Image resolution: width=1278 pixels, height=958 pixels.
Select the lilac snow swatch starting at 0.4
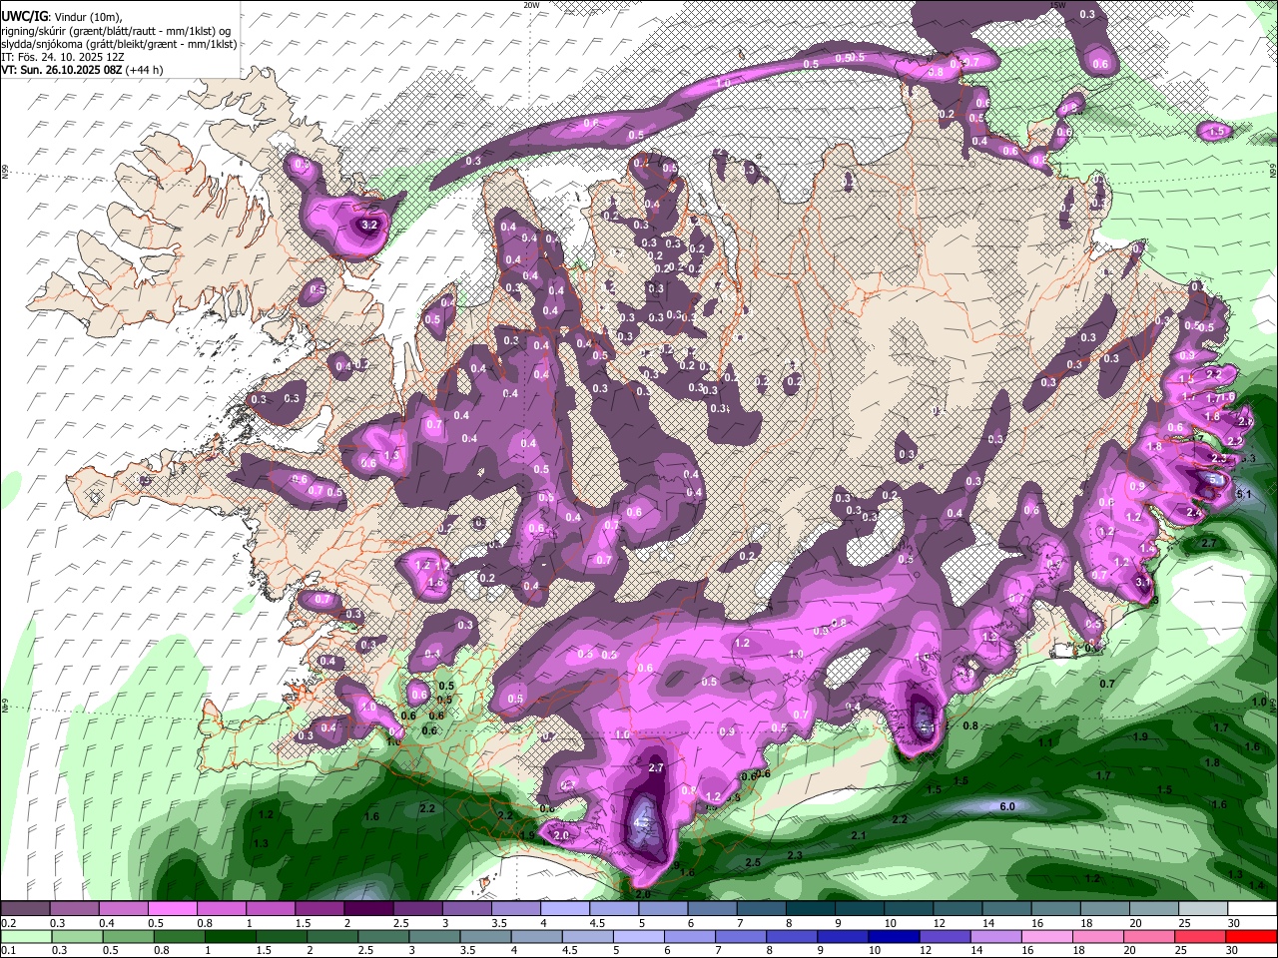coord(123,909)
